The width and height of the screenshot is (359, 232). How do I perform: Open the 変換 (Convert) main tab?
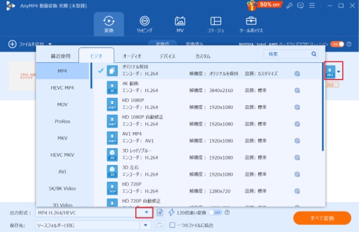pyautogui.click(x=109, y=25)
